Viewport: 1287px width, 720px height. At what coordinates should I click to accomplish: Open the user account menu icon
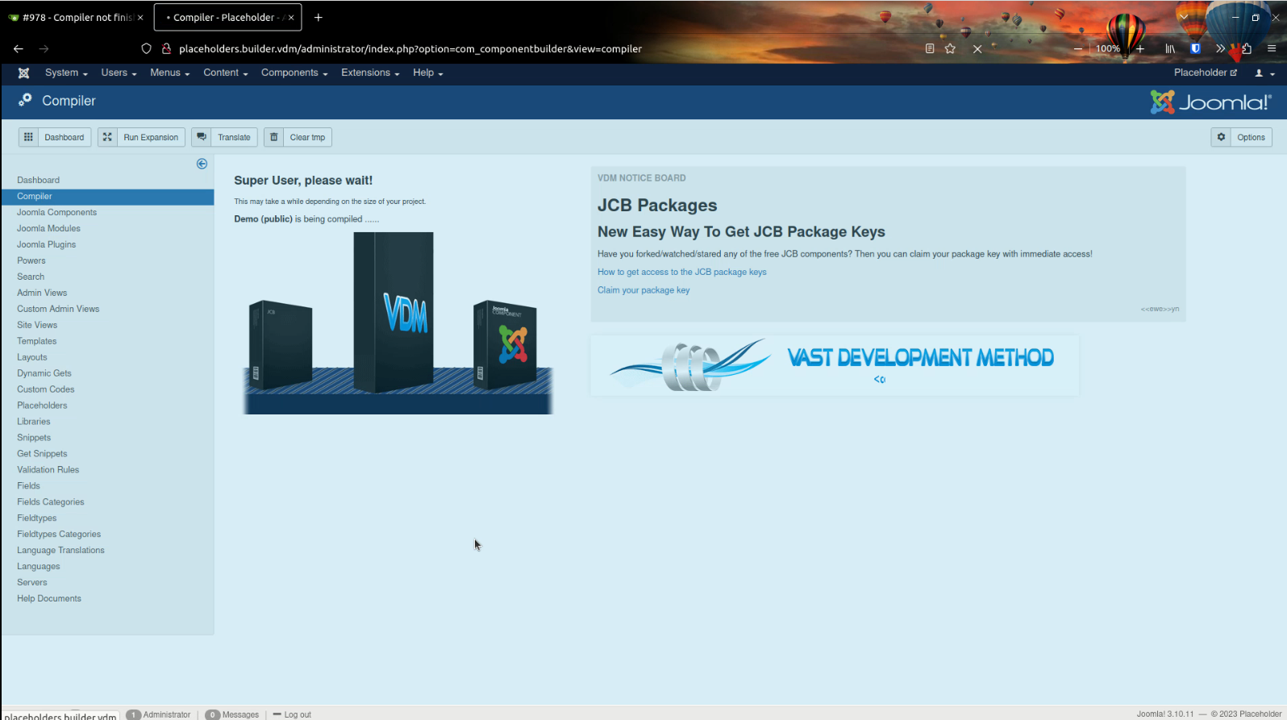(x=1264, y=73)
